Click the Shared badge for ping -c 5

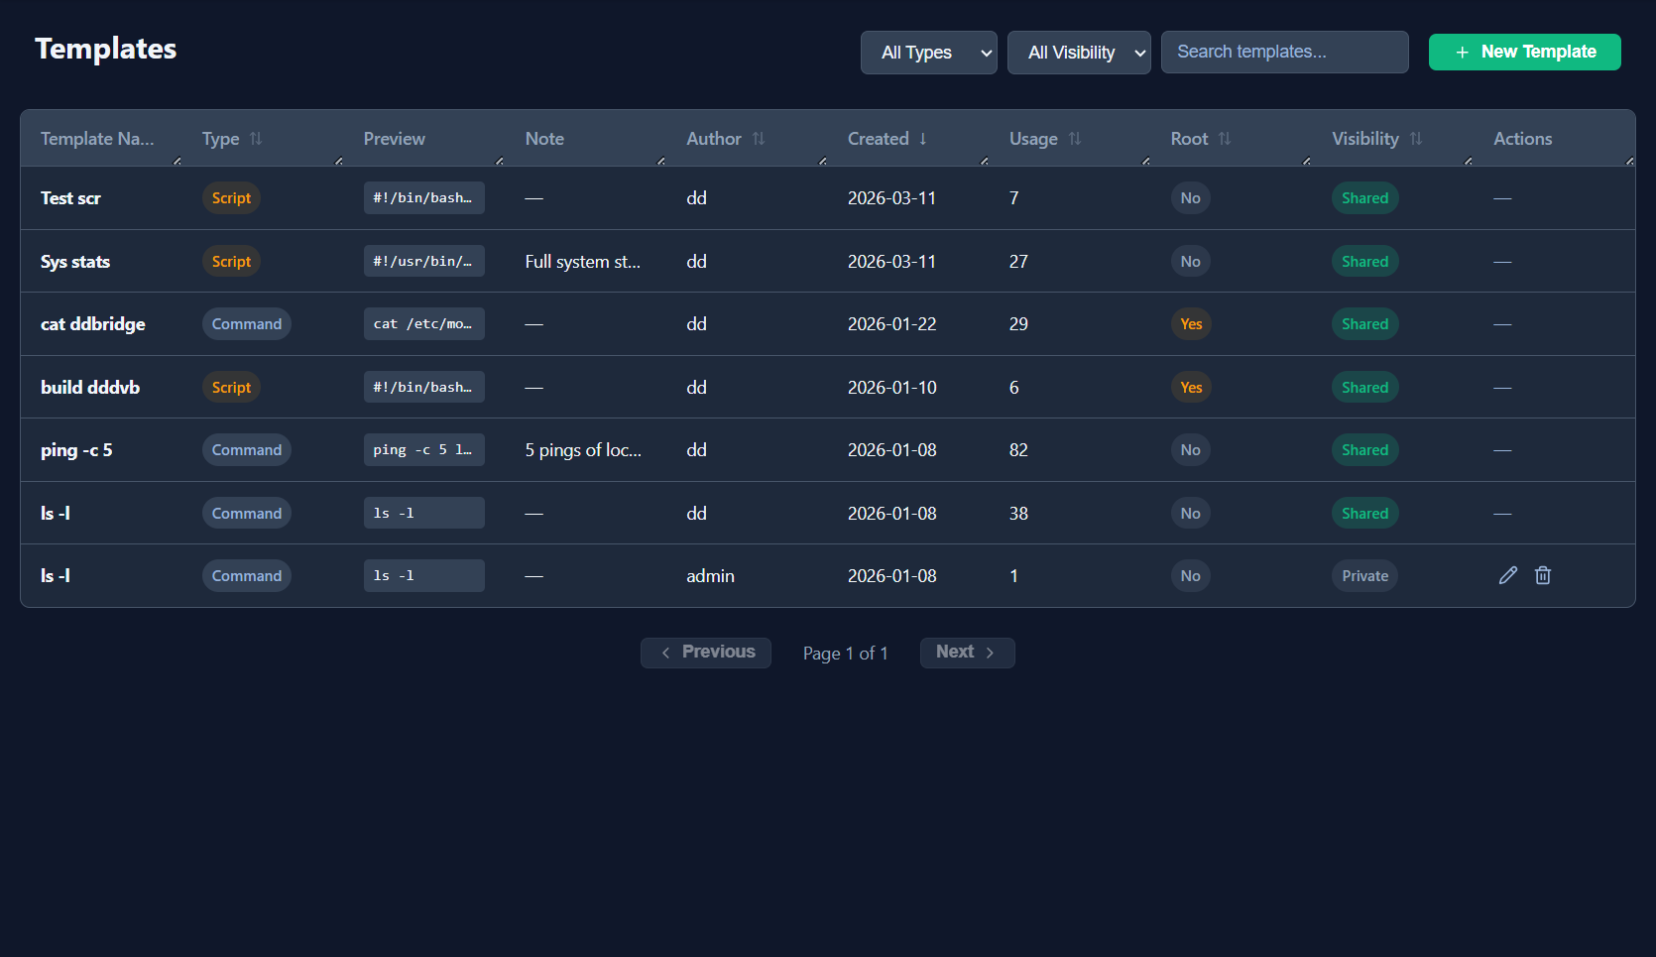(1364, 450)
